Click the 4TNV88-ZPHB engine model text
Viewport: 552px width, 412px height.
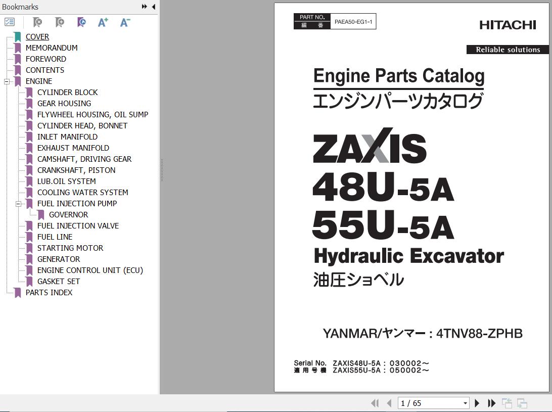(480, 334)
